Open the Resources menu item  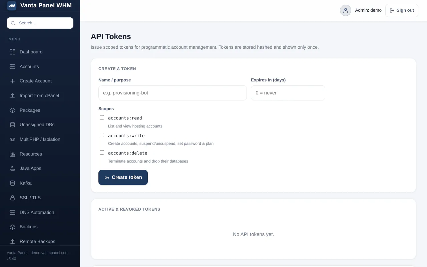(40, 154)
